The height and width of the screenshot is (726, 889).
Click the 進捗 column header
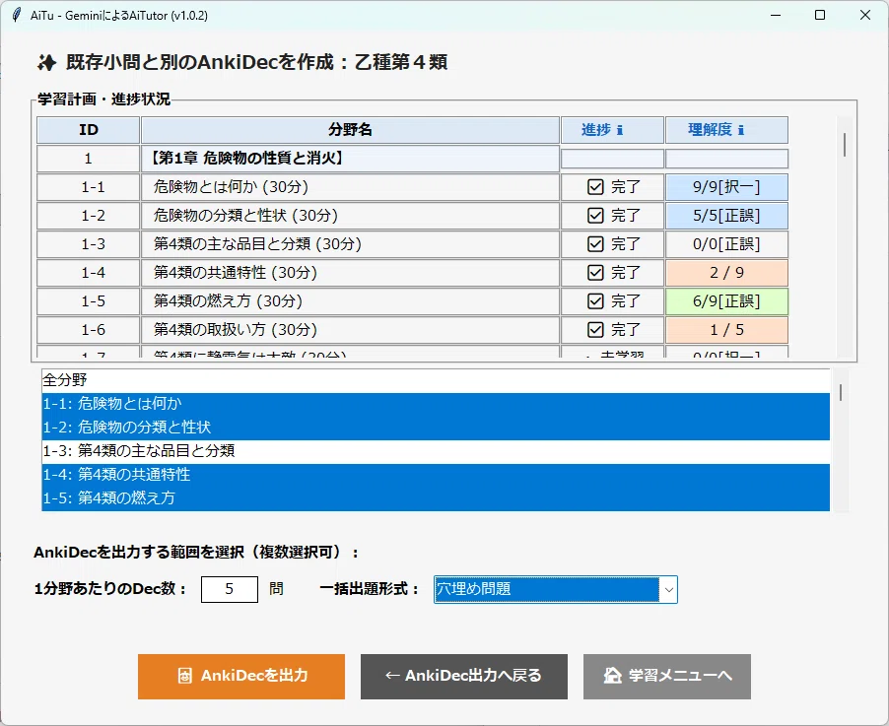[x=612, y=130]
